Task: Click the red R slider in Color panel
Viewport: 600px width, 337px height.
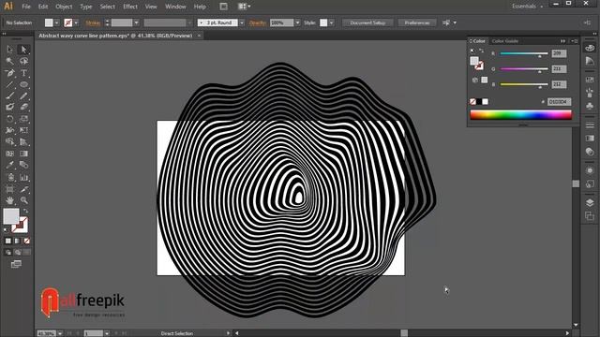Action: point(524,54)
